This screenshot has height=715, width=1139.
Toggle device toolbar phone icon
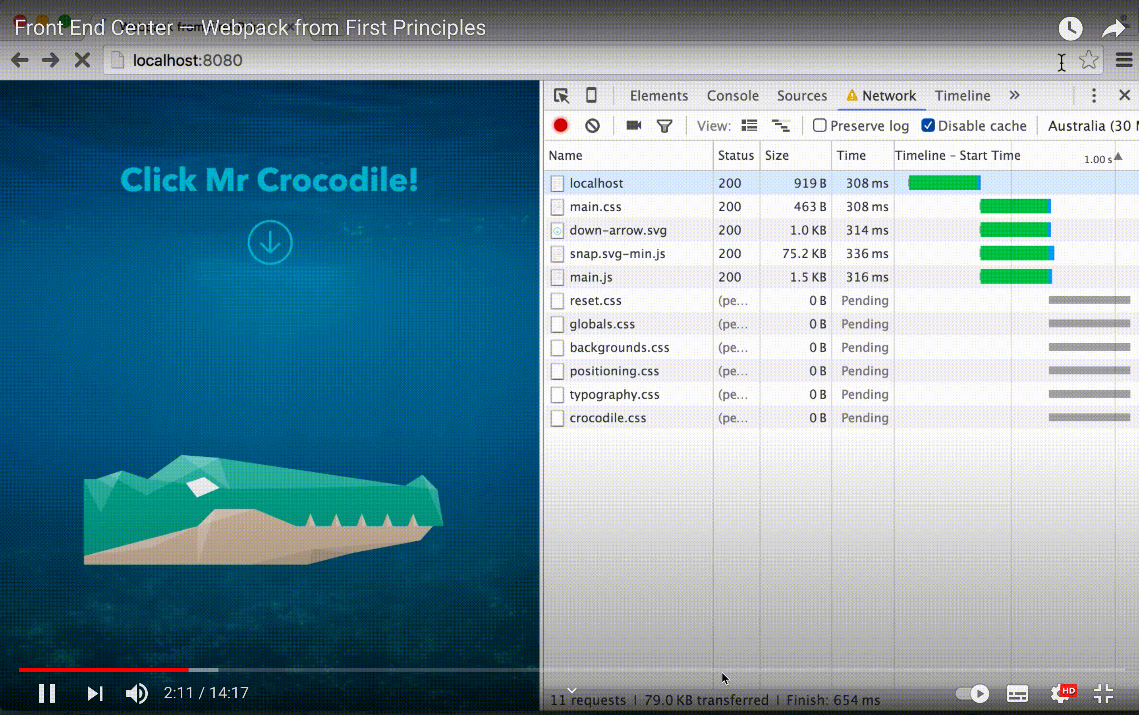point(591,95)
